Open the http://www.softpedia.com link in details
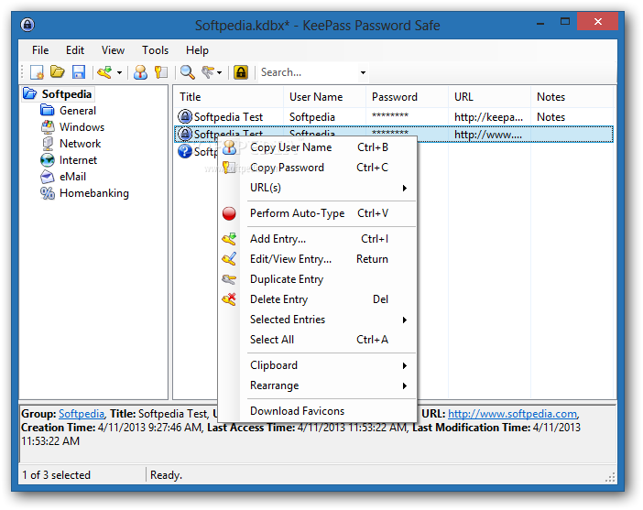The width and height of the screenshot is (643, 510). [x=513, y=414]
